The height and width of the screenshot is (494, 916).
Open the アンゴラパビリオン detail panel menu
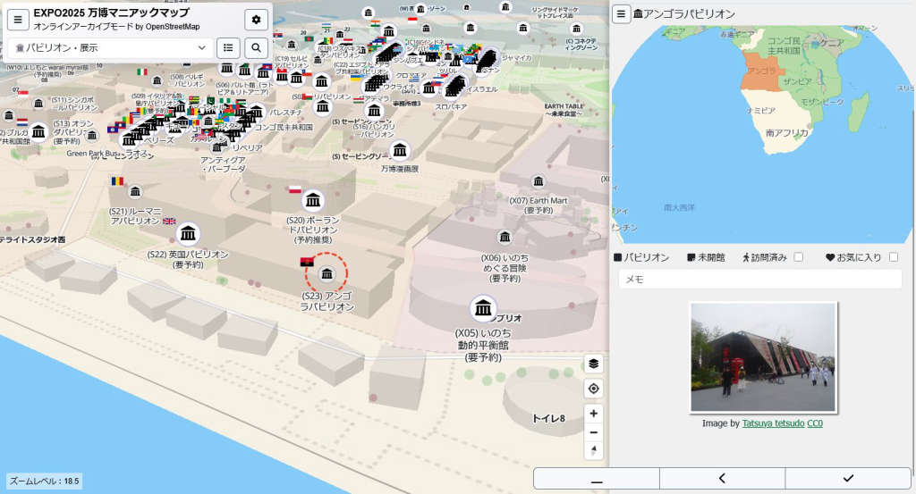point(622,13)
